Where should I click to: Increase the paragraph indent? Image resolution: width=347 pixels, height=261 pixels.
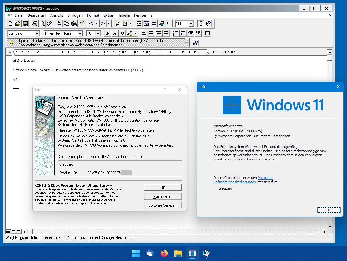[198, 33]
